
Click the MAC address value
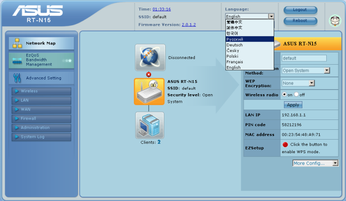[301, 134]
